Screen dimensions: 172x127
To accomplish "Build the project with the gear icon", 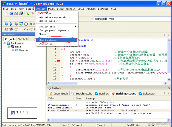I will coord(6,24).
